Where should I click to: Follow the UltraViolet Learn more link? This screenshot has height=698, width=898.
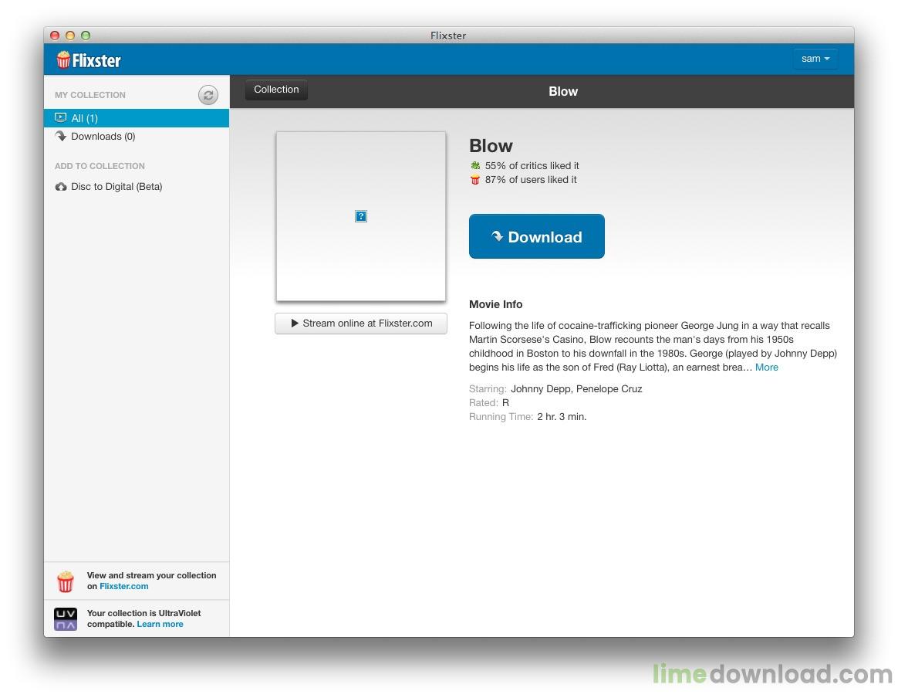160,624
